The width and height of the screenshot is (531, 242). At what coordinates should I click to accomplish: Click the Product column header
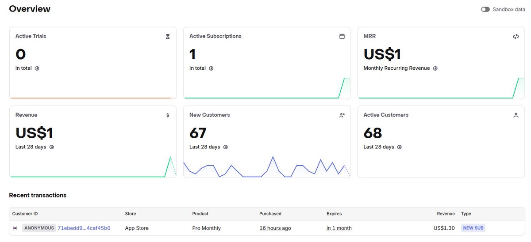[200, 214]
